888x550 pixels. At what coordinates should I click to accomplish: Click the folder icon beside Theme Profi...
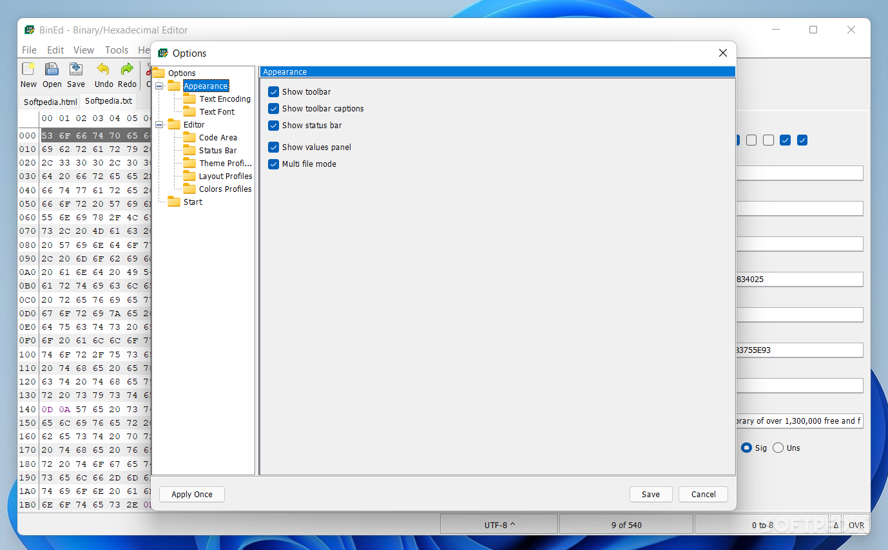pyautogui.click(x=189, y=163)
